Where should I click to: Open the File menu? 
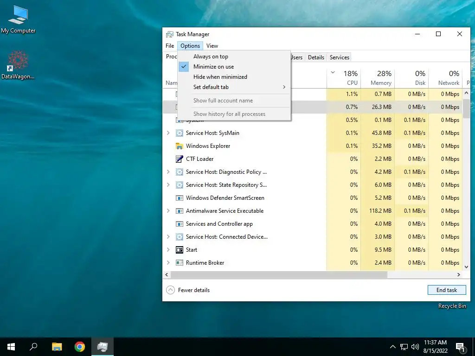tap(170, 46)
